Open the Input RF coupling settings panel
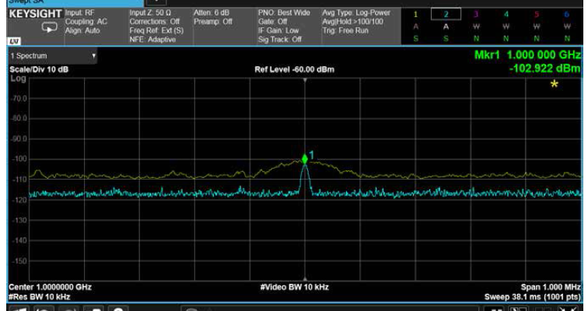 coord(92,22)
